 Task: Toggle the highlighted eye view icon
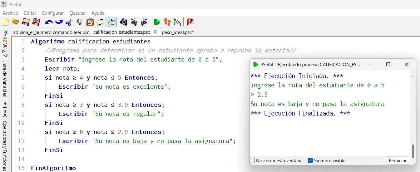(x=111, y=22)
